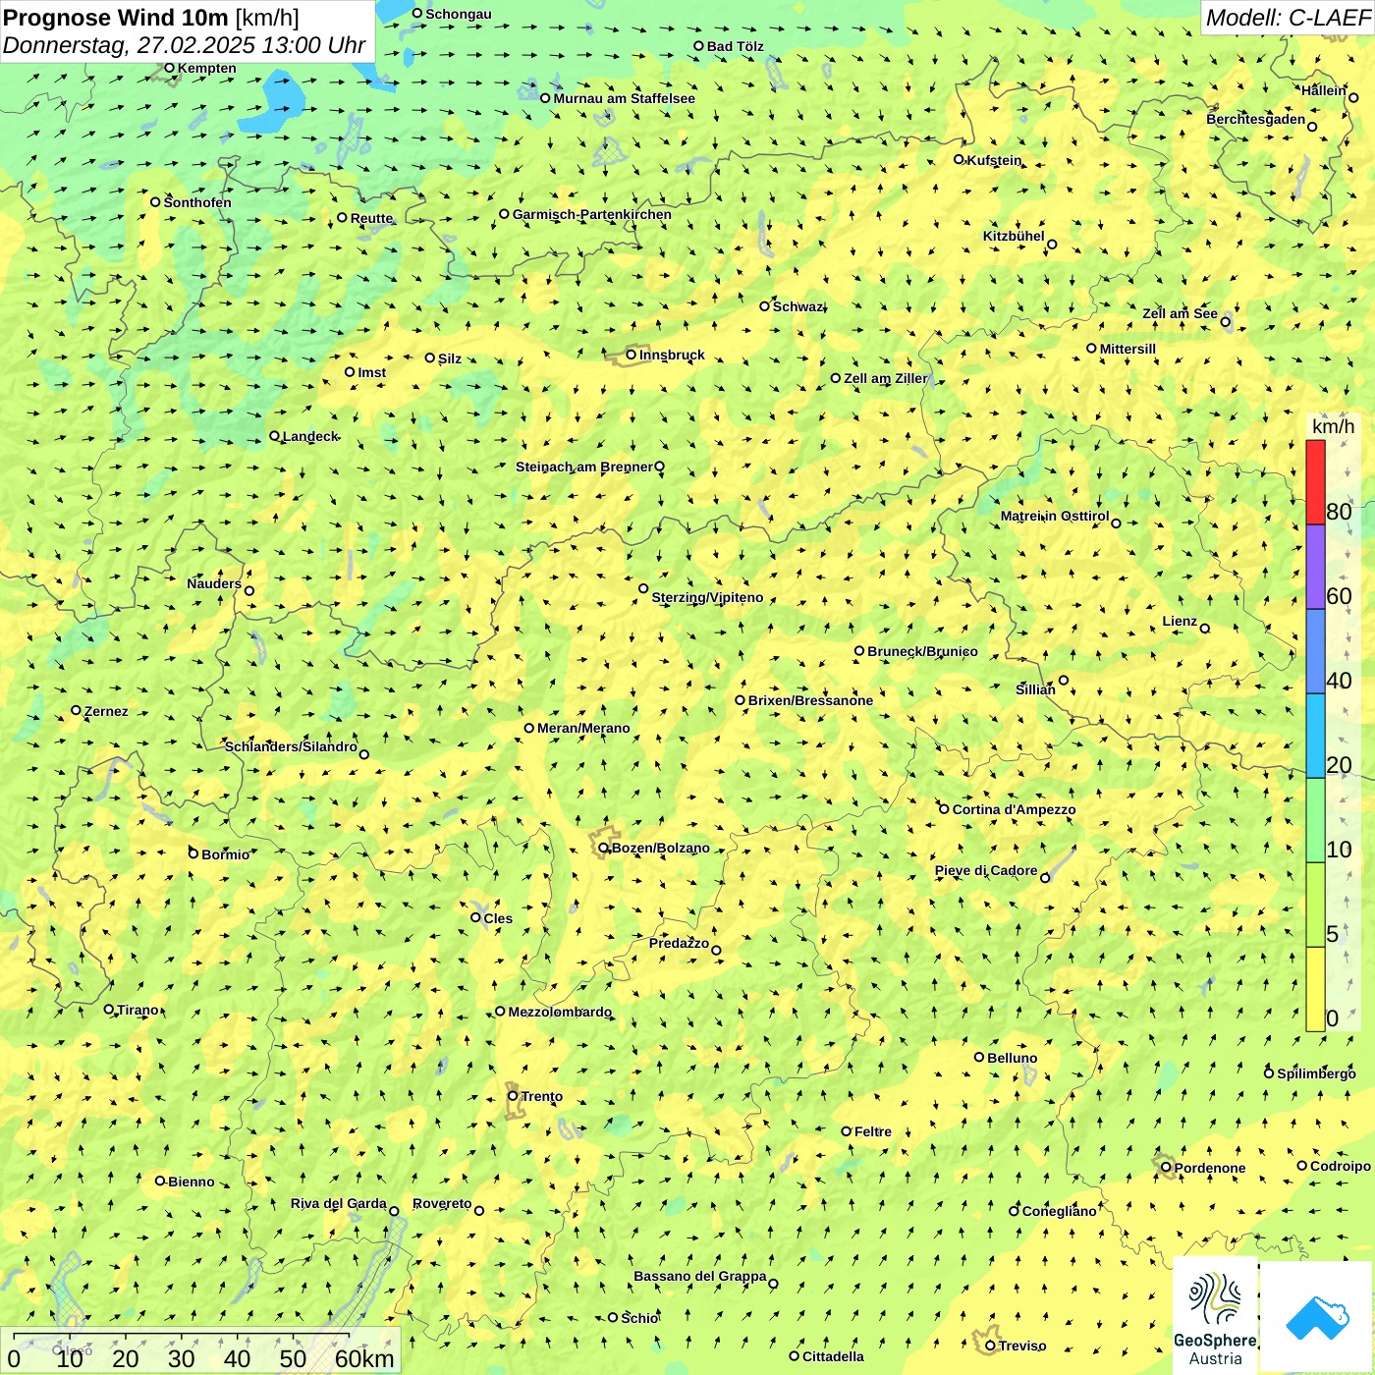Click the Sterzing/Vipiteno label
Image resolution: width=1375 pixels, height=1375 pixels.
(x=707, y=597)
